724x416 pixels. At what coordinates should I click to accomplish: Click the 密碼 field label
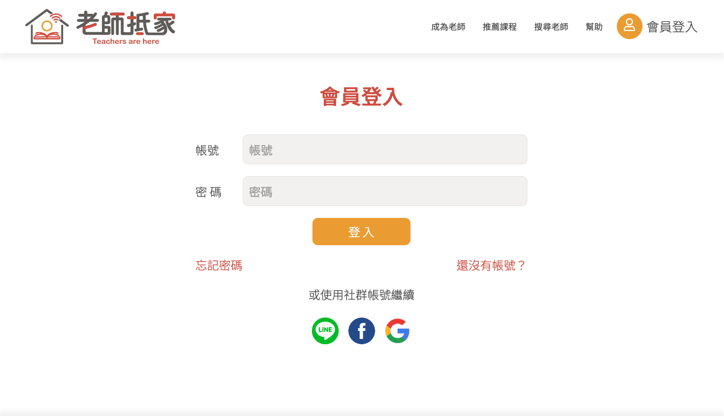(208, 192)
